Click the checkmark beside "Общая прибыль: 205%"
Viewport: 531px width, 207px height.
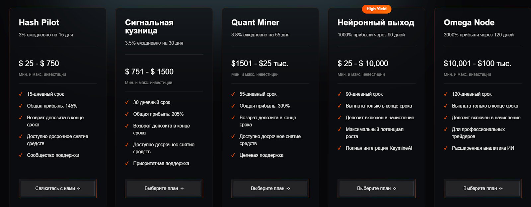pyautogui.click(x=127, y=114)
